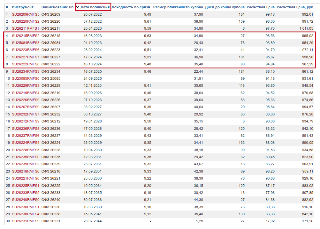This screenshot has height=229, width=320.
Task: Open instrument SU26221RMFS0
Action: pos(26,178)
